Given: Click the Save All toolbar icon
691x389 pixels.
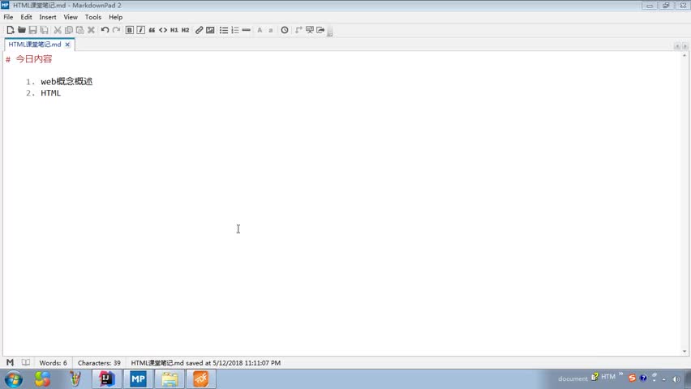Looking at the screenshot, I should [x=44, y=30].
